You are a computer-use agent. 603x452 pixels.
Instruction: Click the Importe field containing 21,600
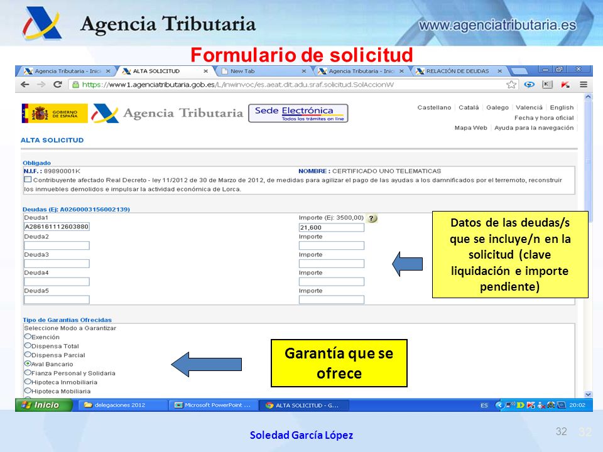tap(332, 227)
